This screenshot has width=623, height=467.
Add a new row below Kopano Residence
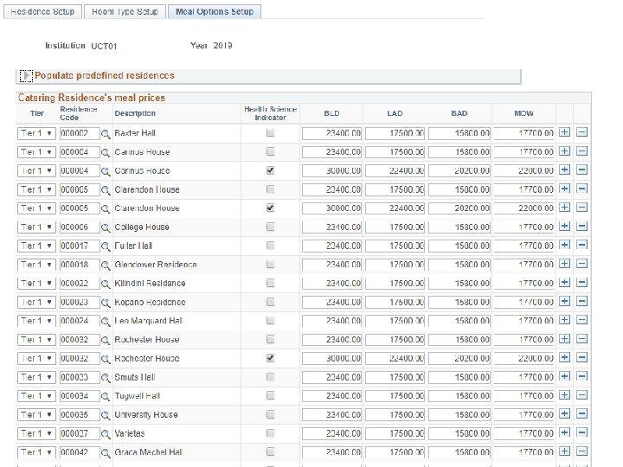[564, 303]
